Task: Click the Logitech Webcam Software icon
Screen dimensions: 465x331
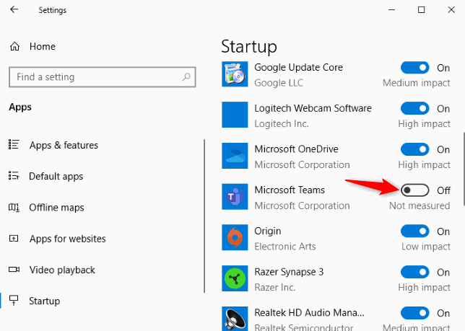Action: point(234,115)
